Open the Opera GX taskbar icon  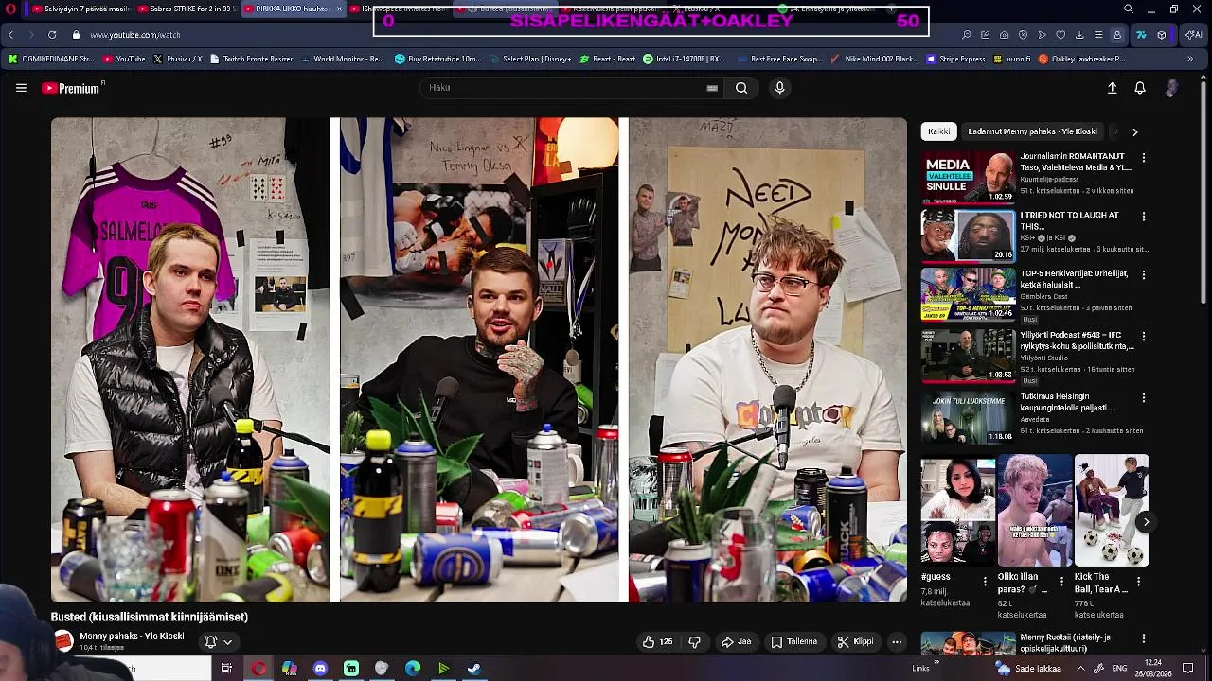pos(258,669)
